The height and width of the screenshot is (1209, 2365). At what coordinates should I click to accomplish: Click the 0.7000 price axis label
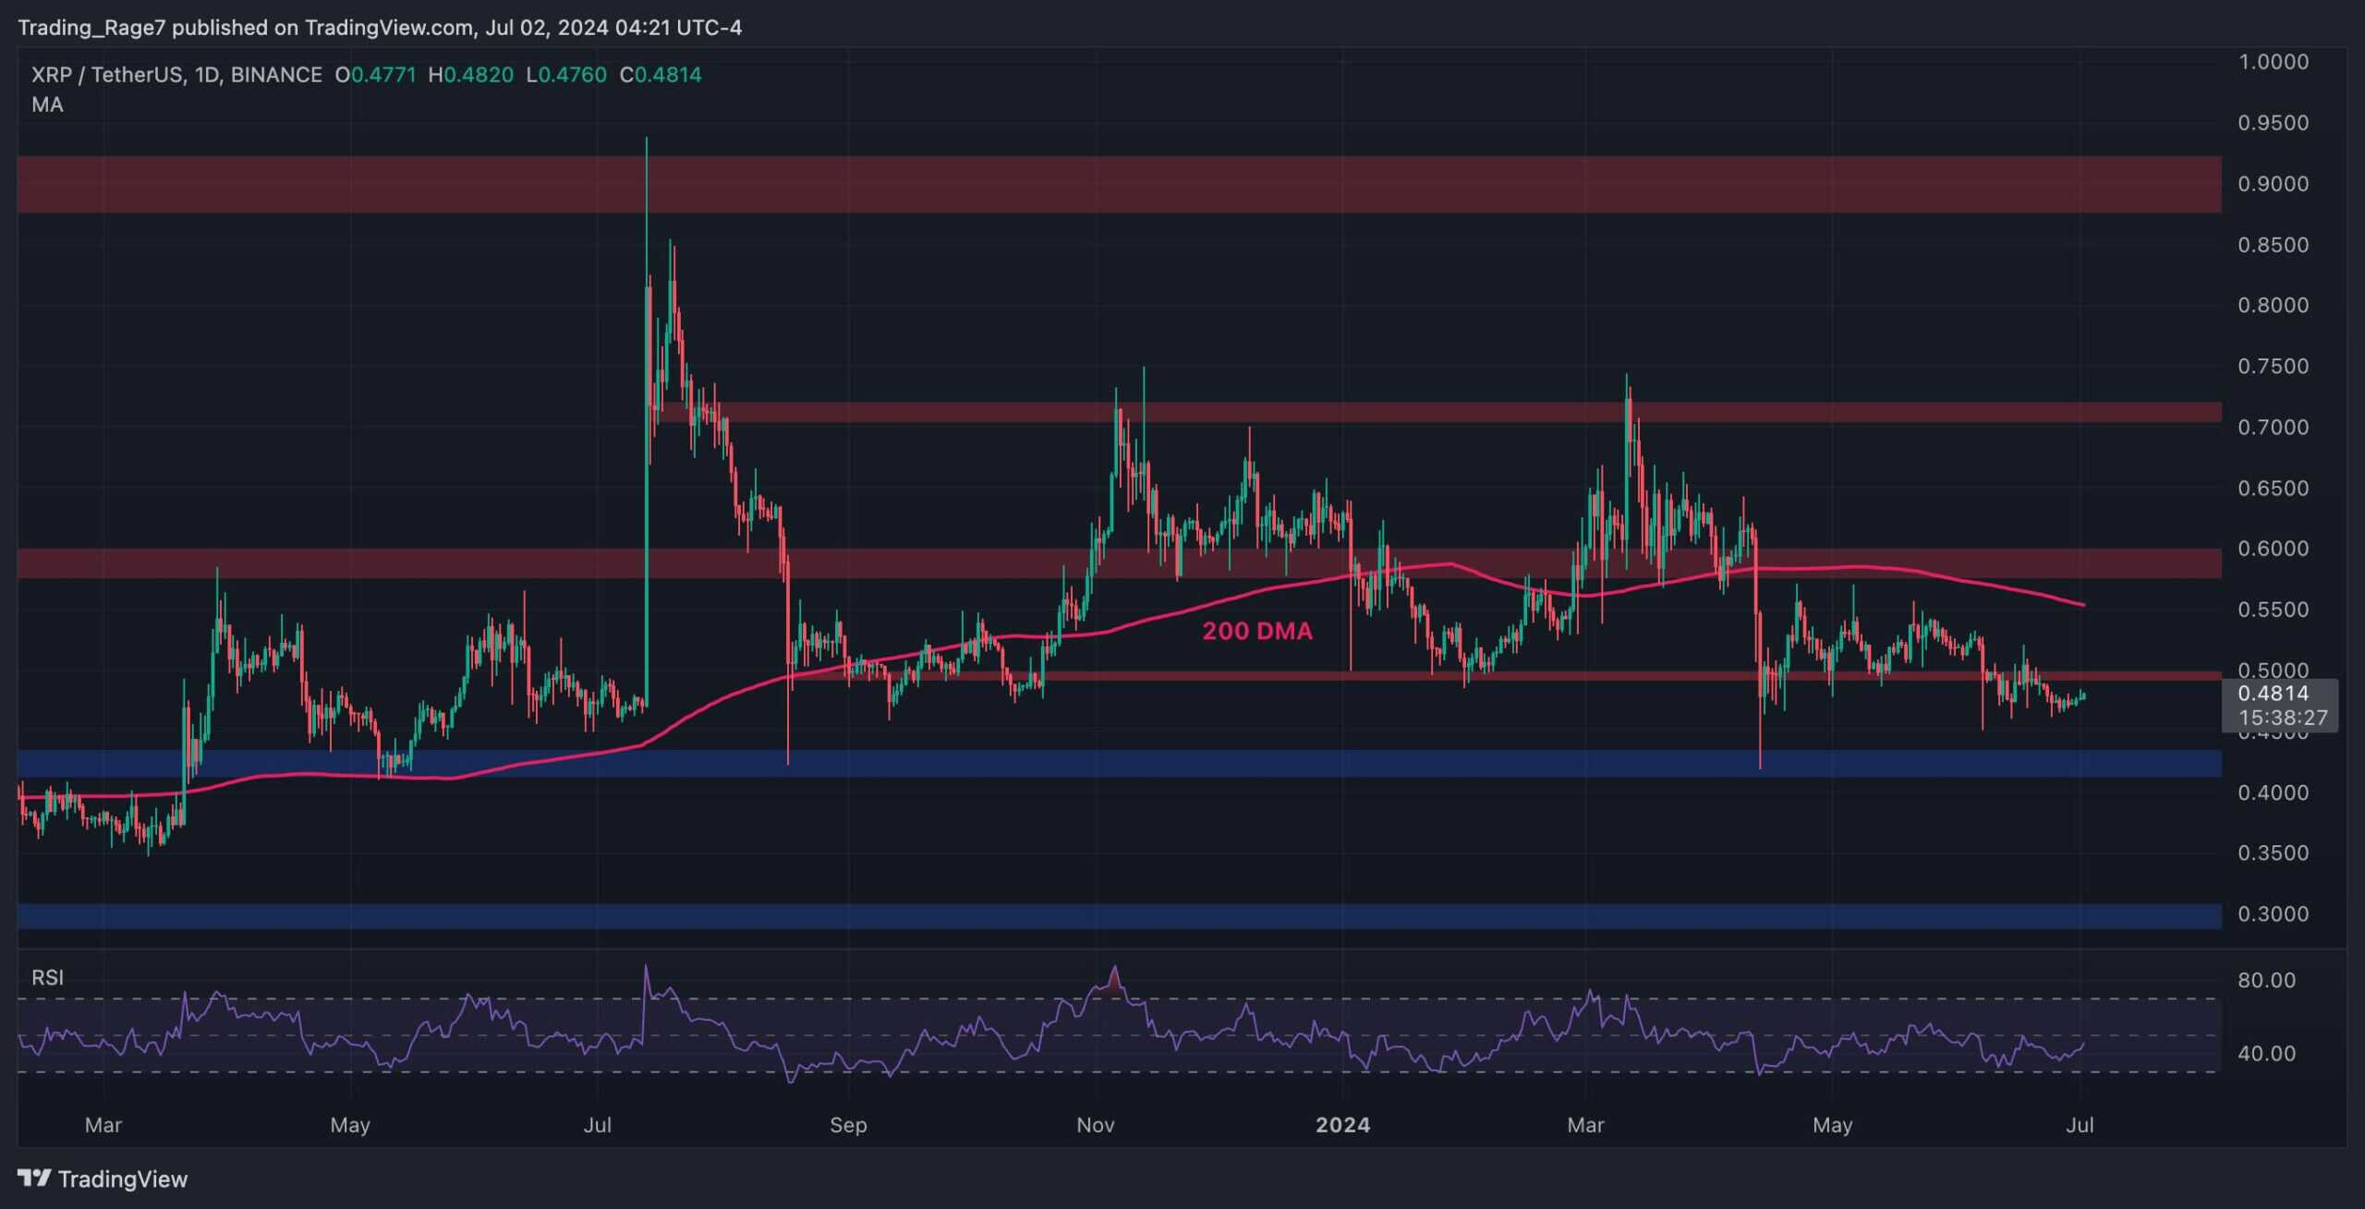coord(2273,427)
